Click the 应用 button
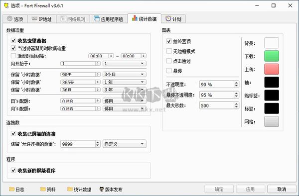 point(250,189)
